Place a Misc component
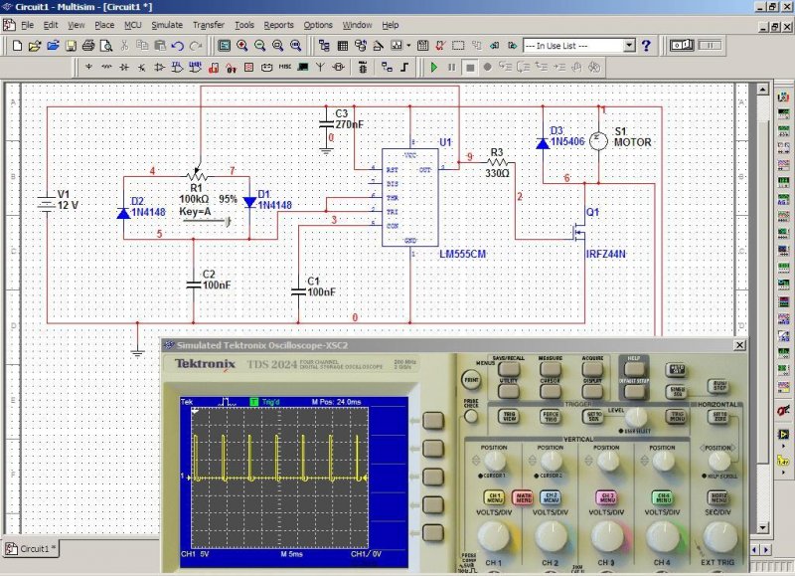Image resolution: width=795 pixels, height=576 pixels. [x=285, y=67]
